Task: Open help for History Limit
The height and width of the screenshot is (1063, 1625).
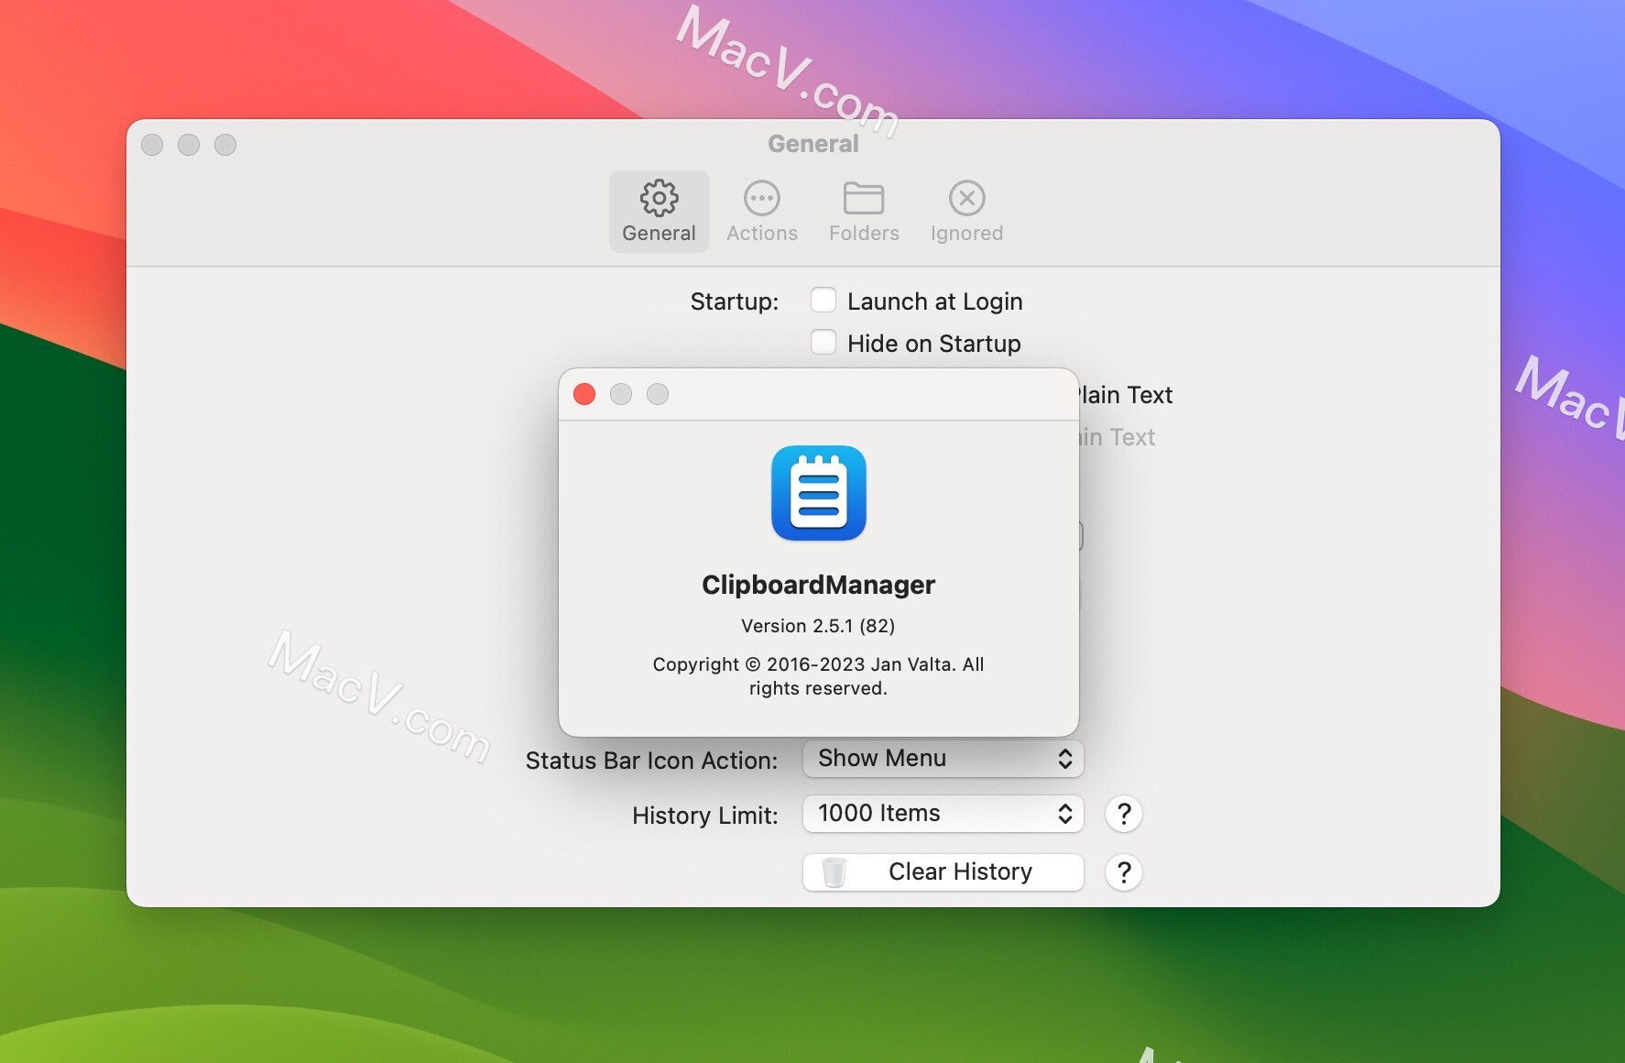Action: pyautogui.click(x=1123, y=814)
